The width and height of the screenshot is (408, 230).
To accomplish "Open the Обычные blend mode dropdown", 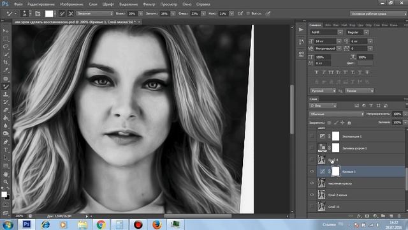I will 337,114.
